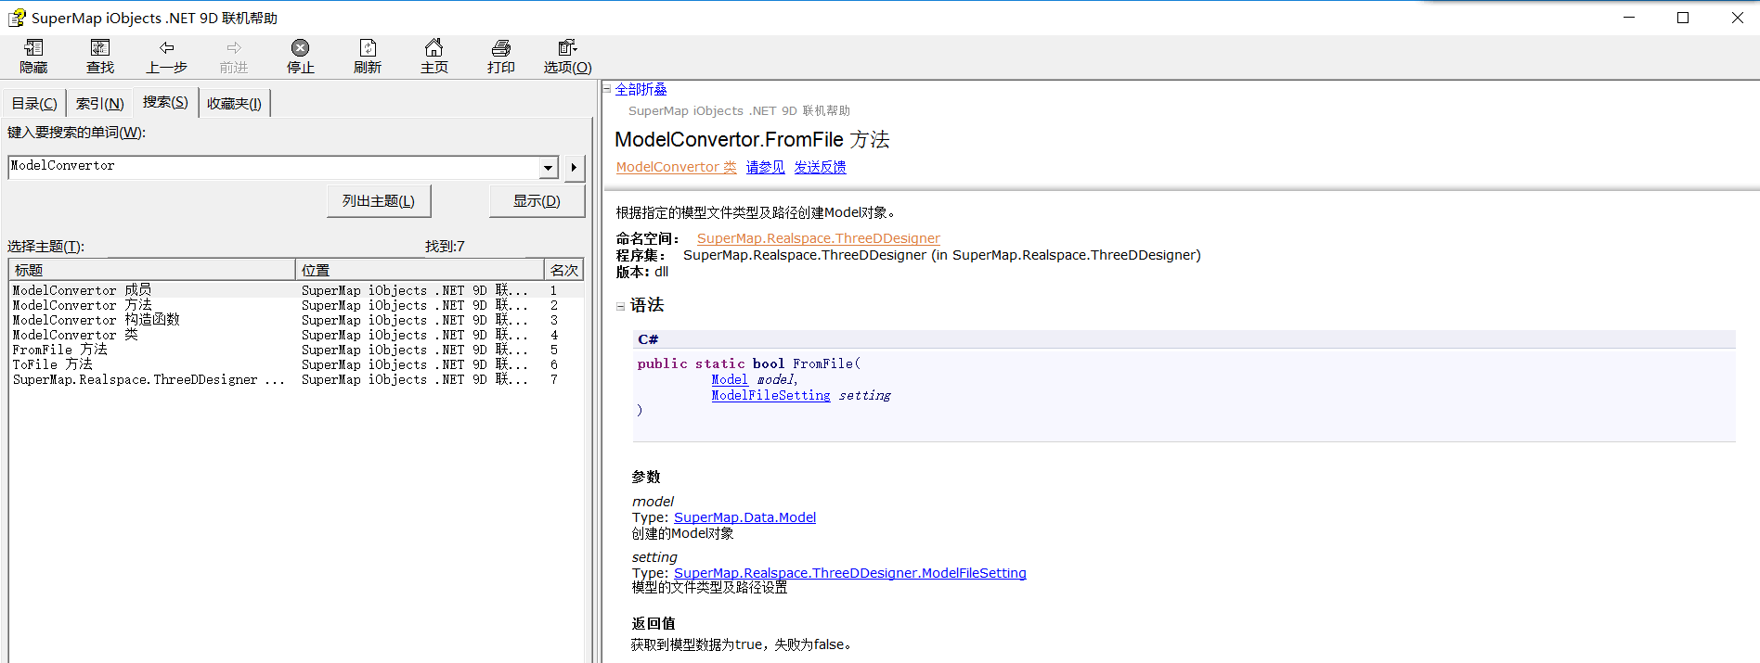Click the ModelFileSetting link in syntax
1760x663 pixels.
click(770, 395)
